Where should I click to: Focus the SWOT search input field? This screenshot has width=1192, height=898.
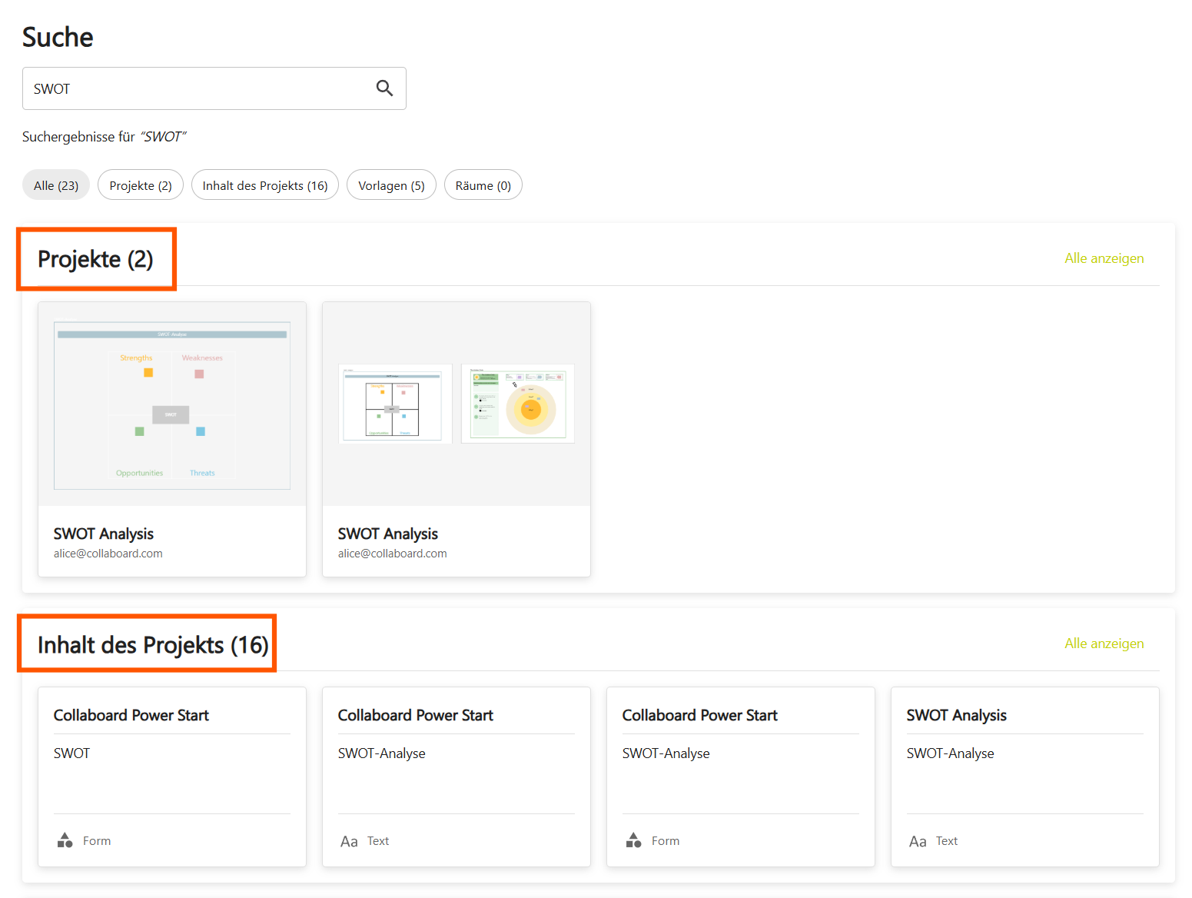200,88
